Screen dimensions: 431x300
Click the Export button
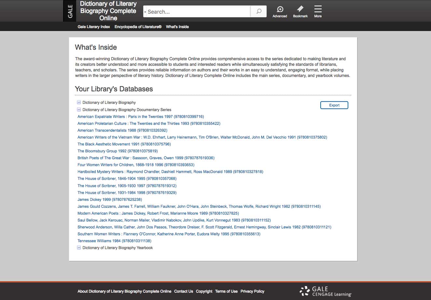click(x=334, y=105)
